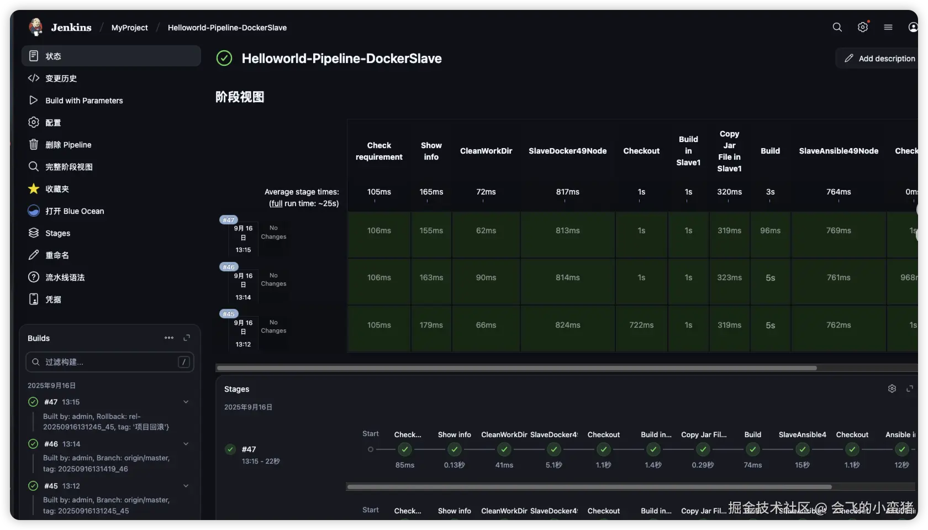
Task: Select 状态 in the sidebar
Action: click(111, 56)
